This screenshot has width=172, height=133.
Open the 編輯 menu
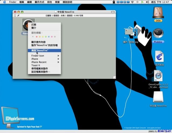coord(29,2)
